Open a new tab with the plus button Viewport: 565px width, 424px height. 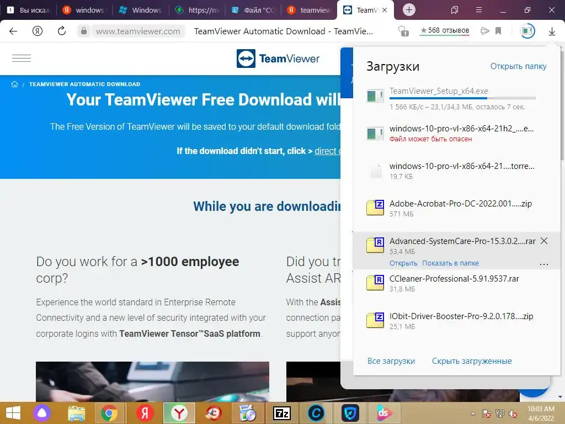tap(409, 10)
